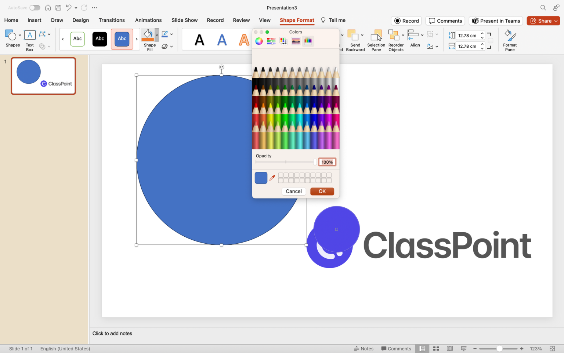Open the Align options dropdown

point(422,34)
